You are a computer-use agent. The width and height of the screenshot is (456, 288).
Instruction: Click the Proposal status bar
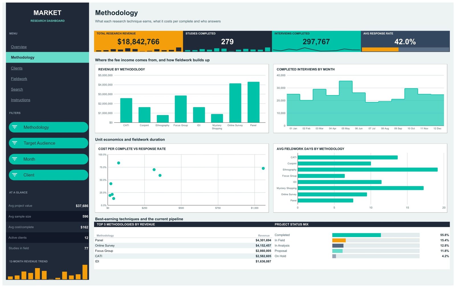[x=337, y=251]
